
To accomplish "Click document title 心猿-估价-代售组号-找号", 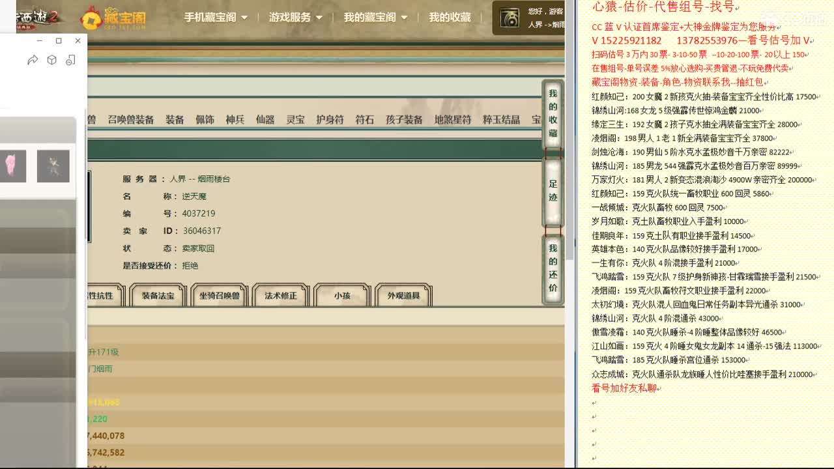I will (663, 7).
